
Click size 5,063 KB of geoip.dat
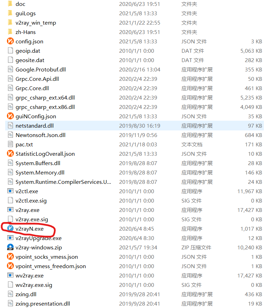(251, 51)
